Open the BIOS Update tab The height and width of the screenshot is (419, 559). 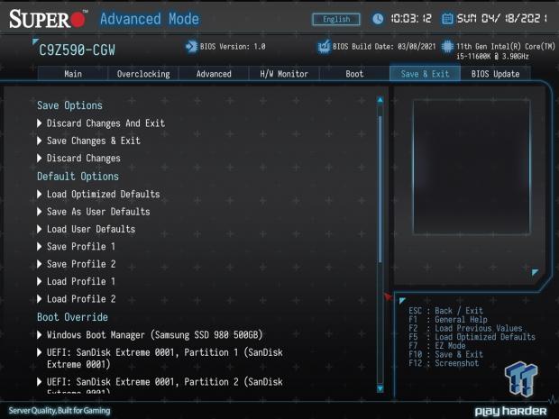[x=495, y=74]
